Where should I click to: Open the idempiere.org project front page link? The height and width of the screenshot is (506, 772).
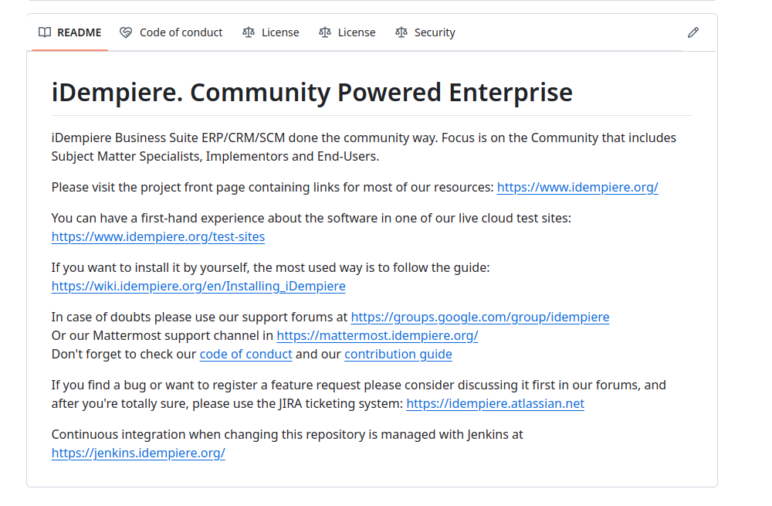577,187
